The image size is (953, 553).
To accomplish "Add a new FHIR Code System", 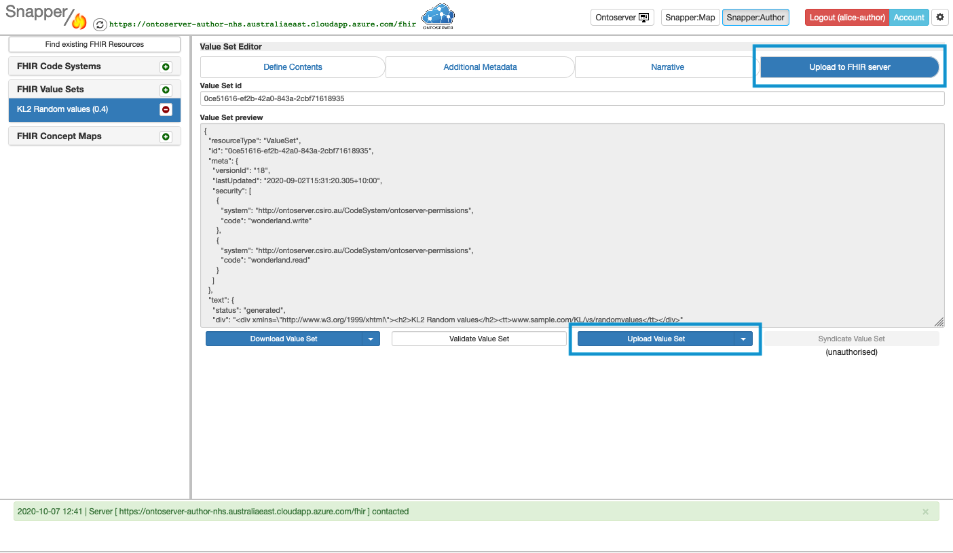I will click(x=166, y=67).
